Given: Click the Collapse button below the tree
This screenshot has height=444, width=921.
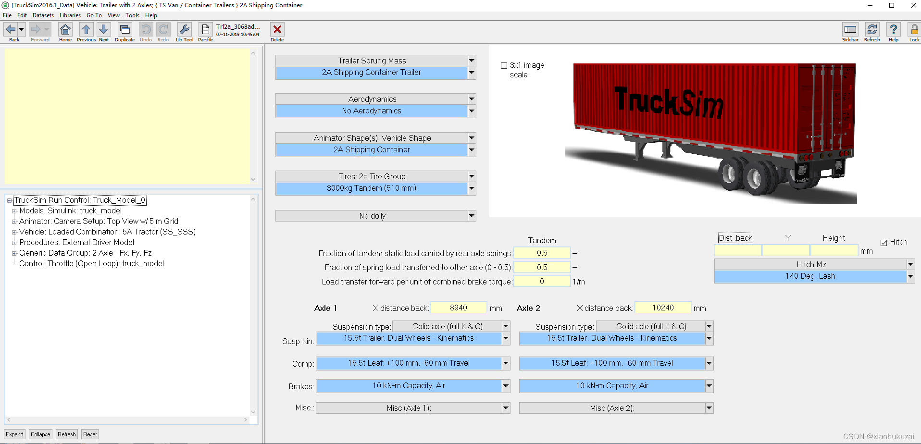Looking at the screenshot, I should coord(40,434).
